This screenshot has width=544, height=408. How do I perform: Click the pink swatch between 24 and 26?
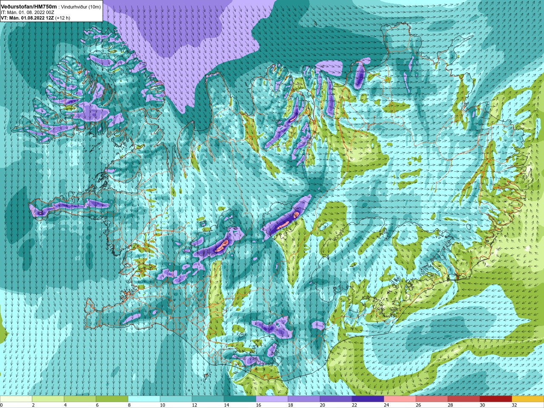point(400,399)
